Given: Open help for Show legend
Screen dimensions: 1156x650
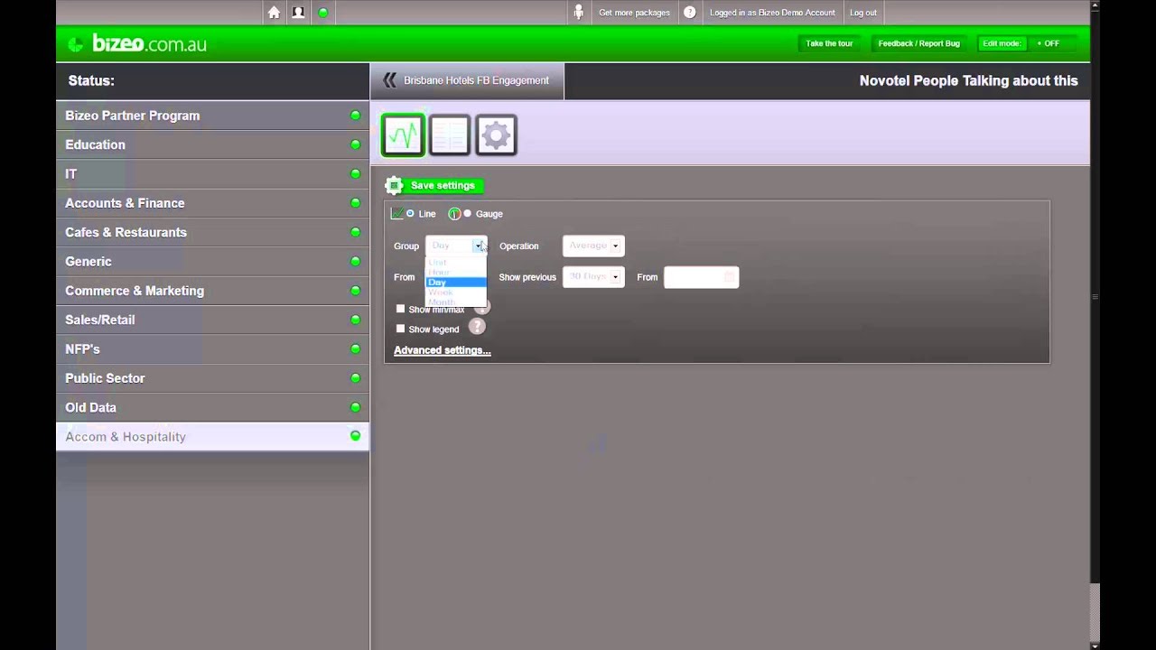Looking at the screenshot, I should point(477,328).
